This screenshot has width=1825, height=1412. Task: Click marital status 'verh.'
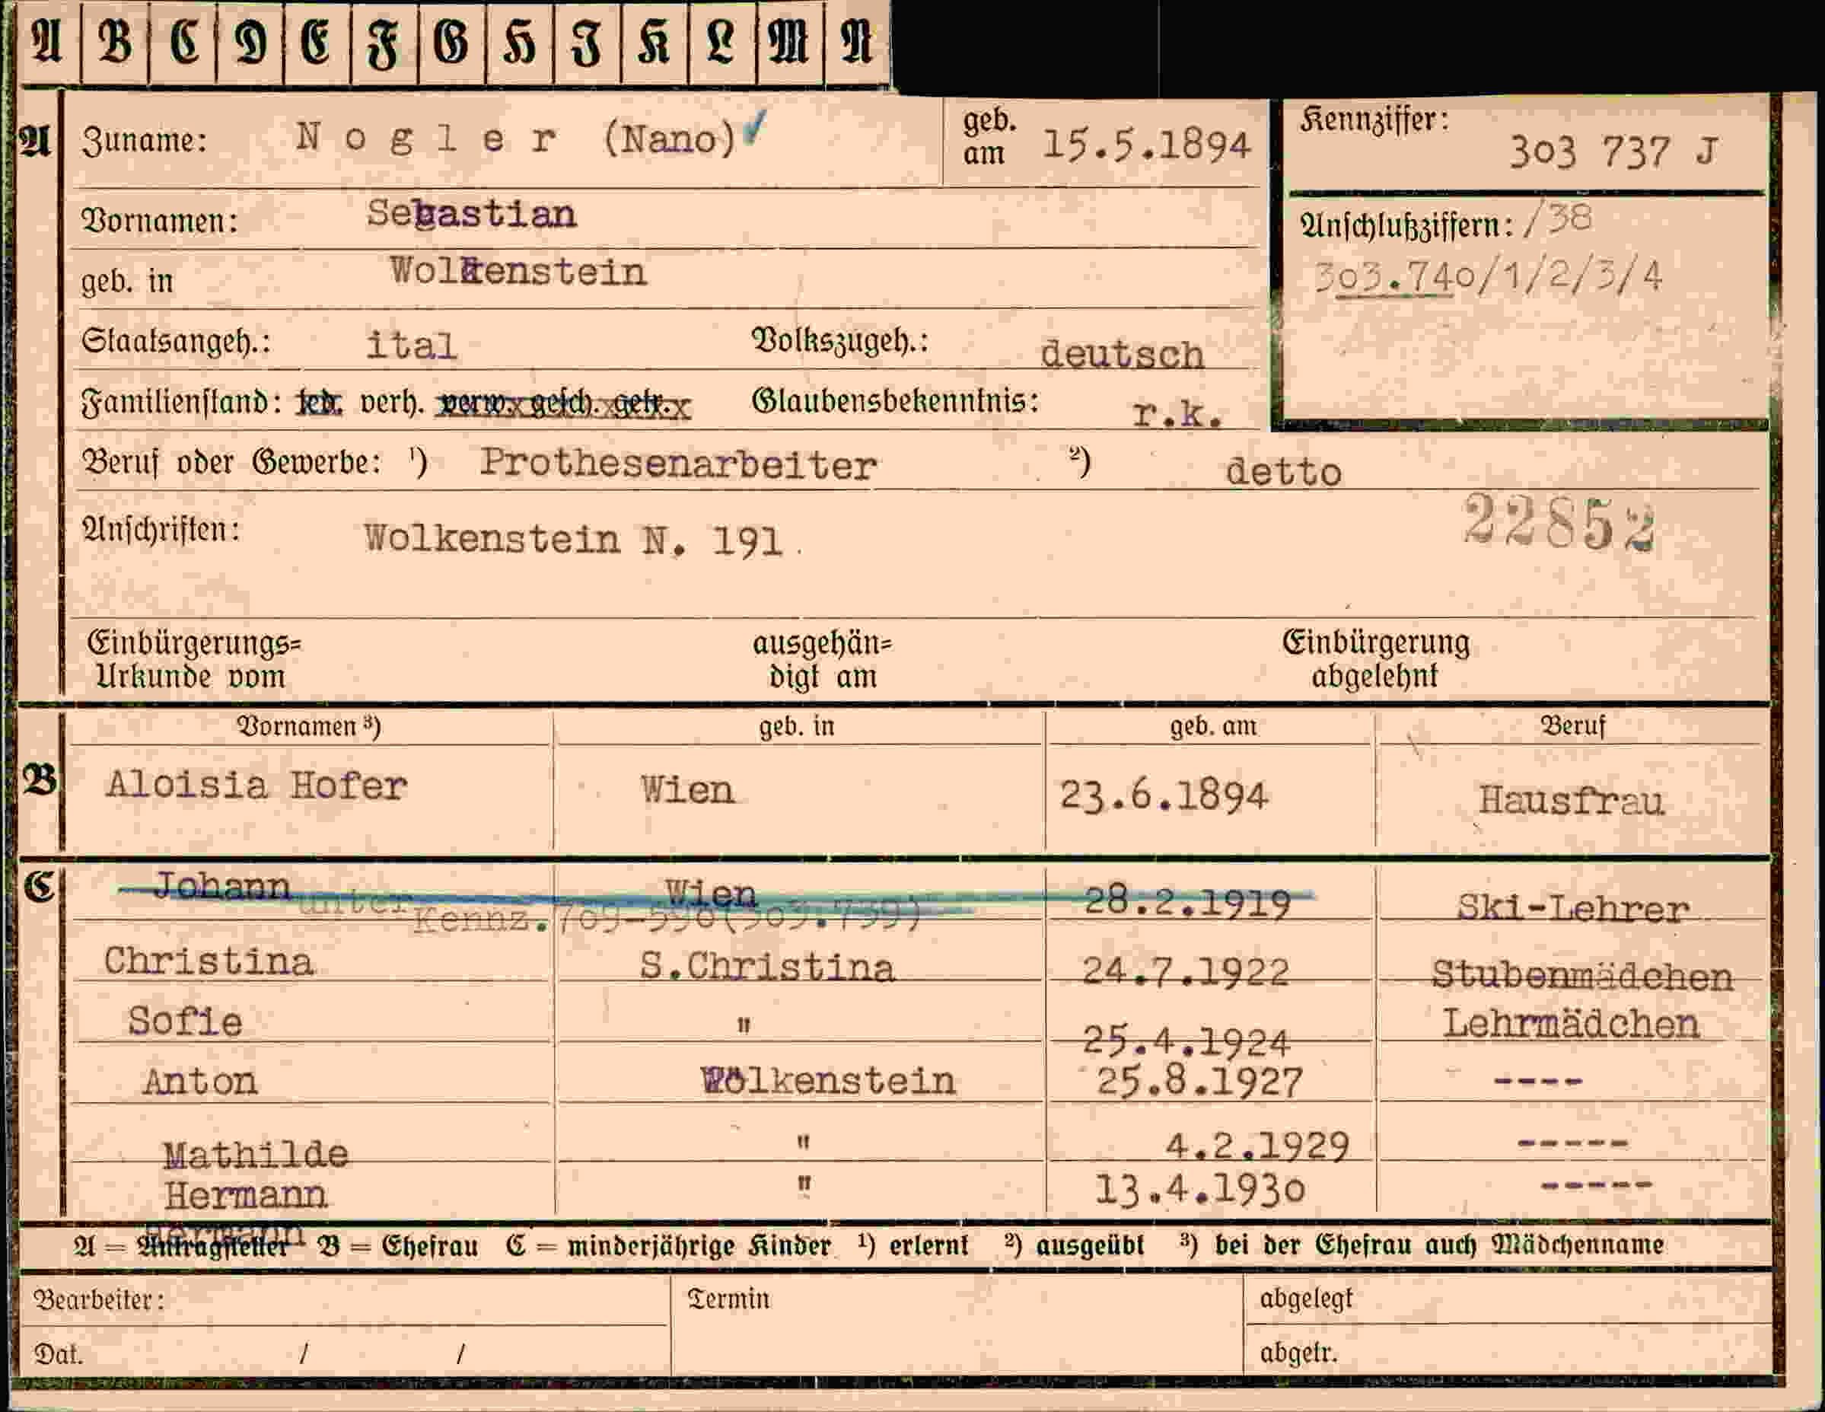pyautogui.click(x=392, y=403)
